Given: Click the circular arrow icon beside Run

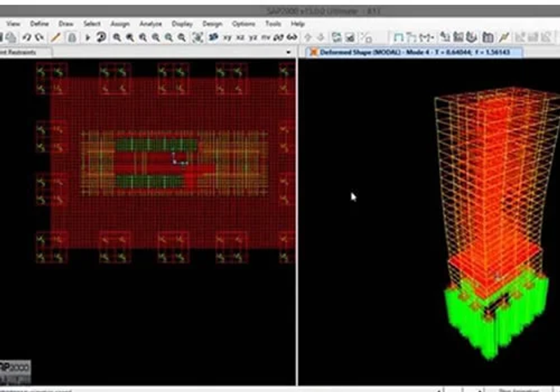Looking at the screenshot, I should point(101,37).
